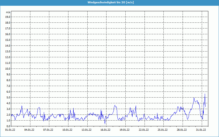Click the 19.01.22 date label
Image resolution: width=219 pixels, height=137 pixels.
(125, 130)
